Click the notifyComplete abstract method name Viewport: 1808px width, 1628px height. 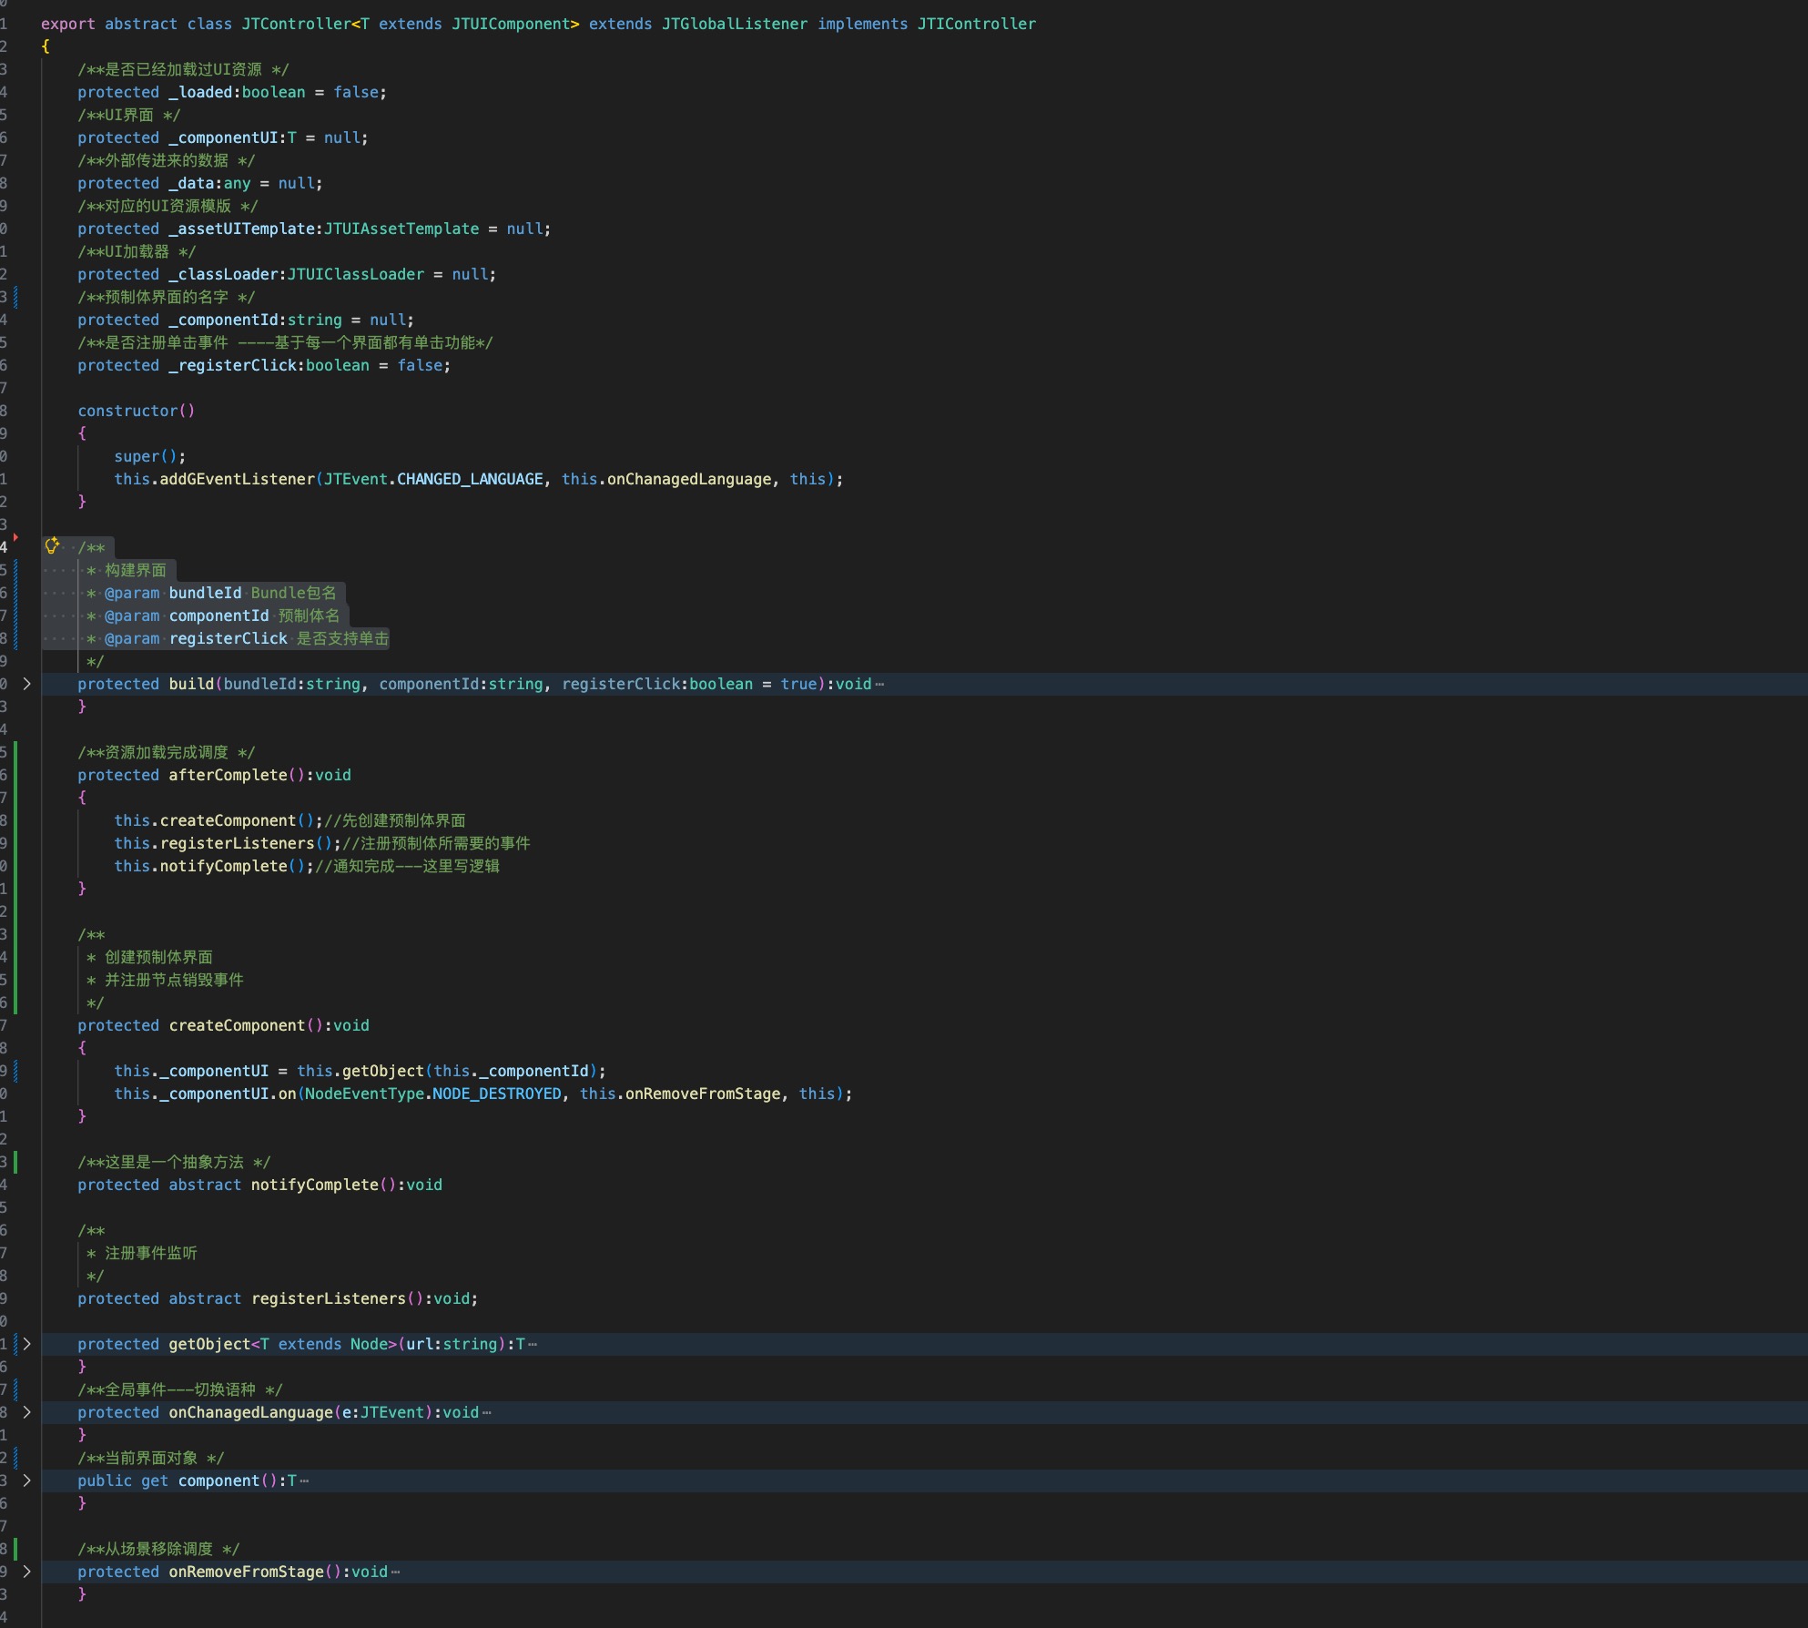click(314, 1185)
